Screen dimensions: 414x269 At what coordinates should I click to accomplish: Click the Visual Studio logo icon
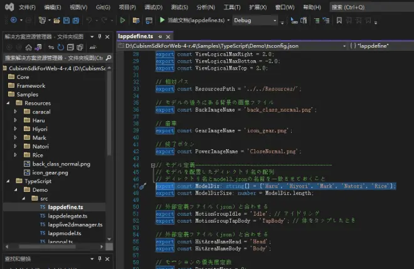tap(9, 7)
